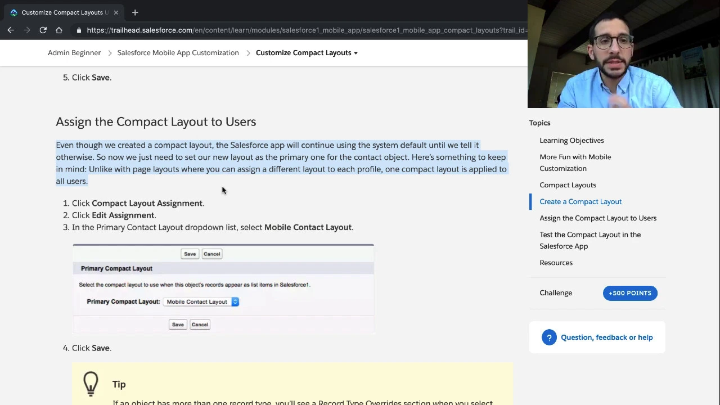Open a new tab with the plus icon
The width and height of the screenshot is (720, 405).
coord(135,12)
